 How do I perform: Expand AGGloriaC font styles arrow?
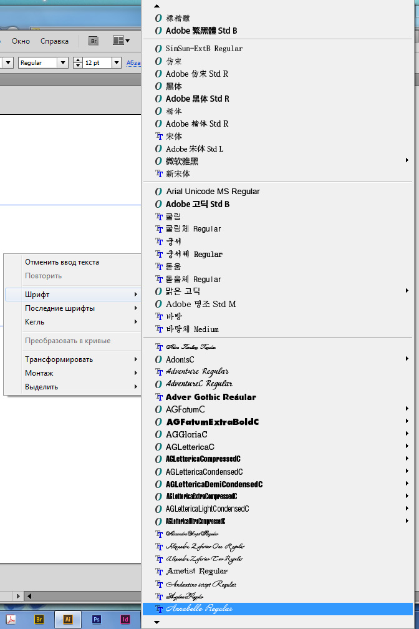pyautogui.click(x=407, y=433)
